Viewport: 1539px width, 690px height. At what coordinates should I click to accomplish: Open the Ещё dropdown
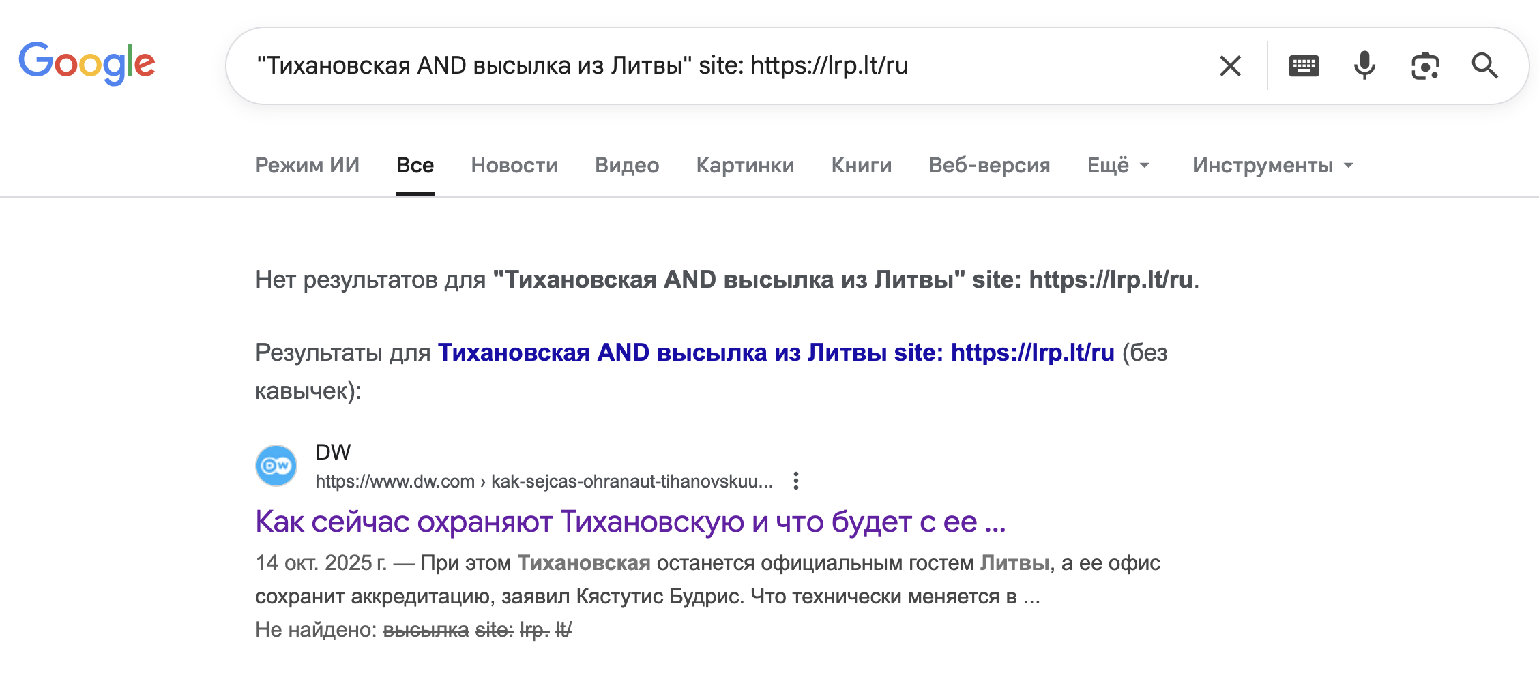tap(1118, 165)
